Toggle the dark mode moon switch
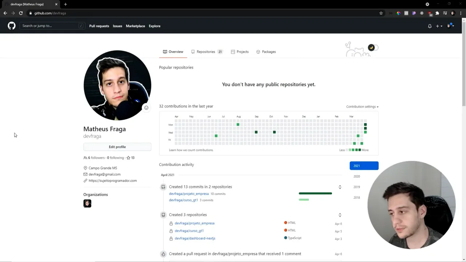466x262 pixels. [x=373, y=47]
